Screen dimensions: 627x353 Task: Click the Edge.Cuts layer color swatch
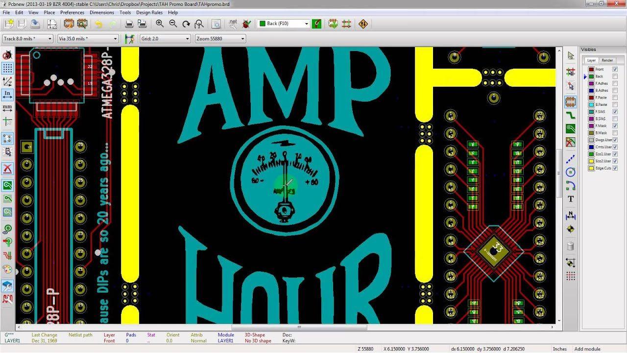tap(591, 168)
